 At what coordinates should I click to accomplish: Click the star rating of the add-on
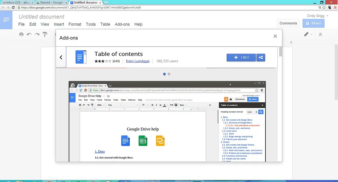click(x=103, y=61)
